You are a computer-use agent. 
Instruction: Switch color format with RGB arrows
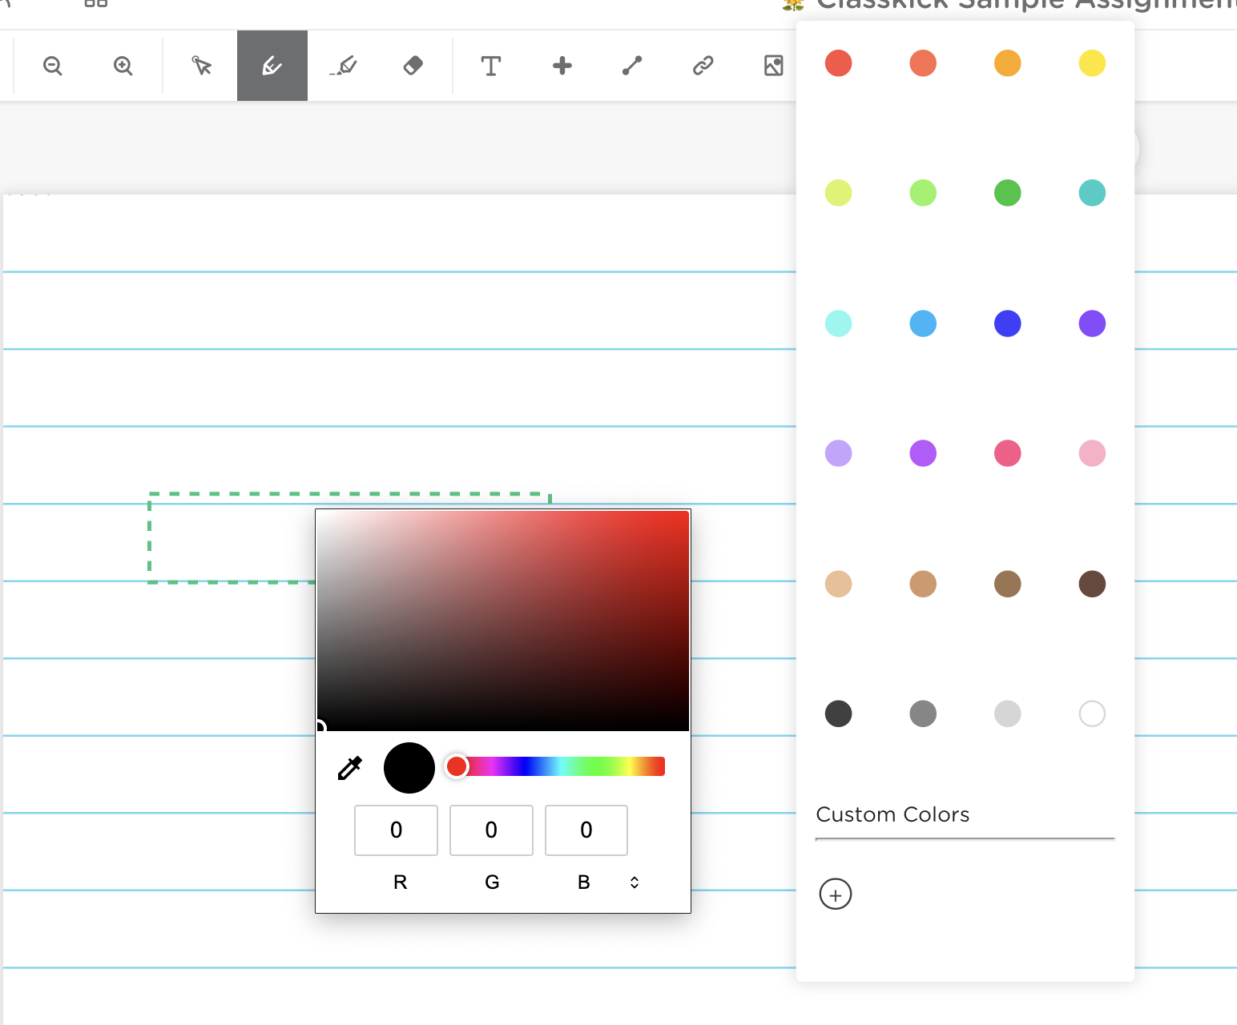[635, 882]
